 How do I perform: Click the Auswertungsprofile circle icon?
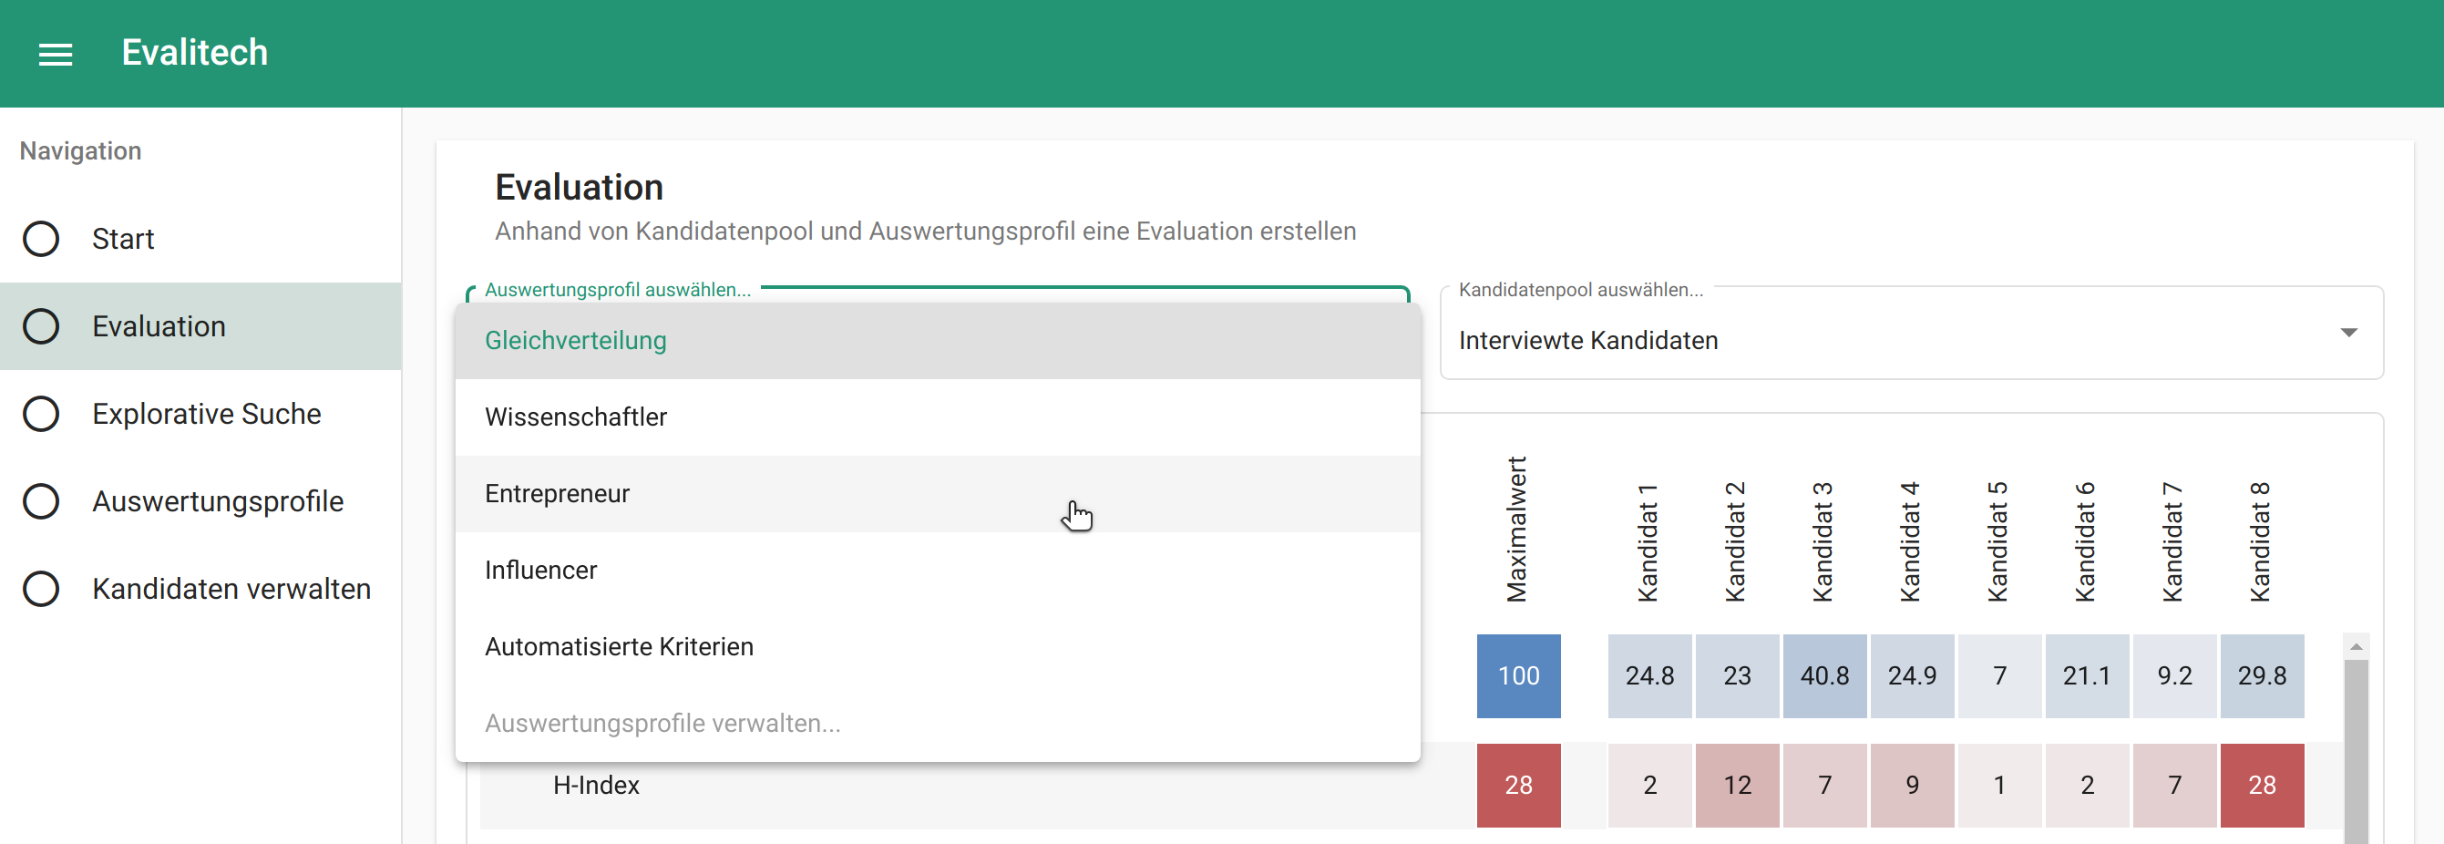[x=41, y=501]
